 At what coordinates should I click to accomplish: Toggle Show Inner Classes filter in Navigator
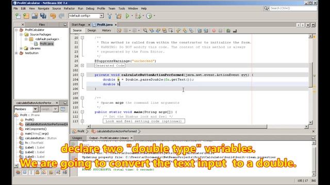pos(44,172)
